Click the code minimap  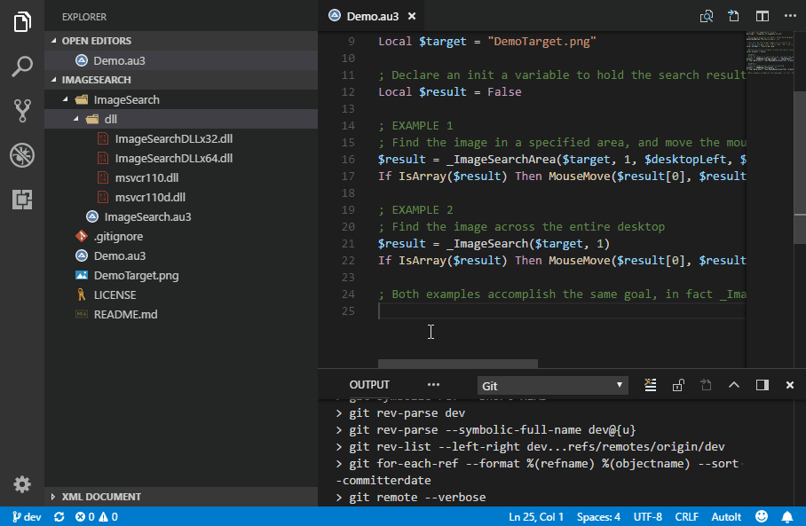[x=770, y=52]
